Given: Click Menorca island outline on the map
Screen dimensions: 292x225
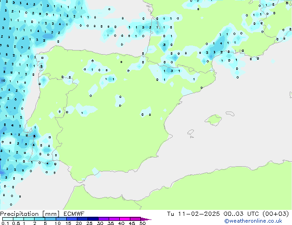Looking at the screenshot, I should pyautogui.click(x=230, y=113).
